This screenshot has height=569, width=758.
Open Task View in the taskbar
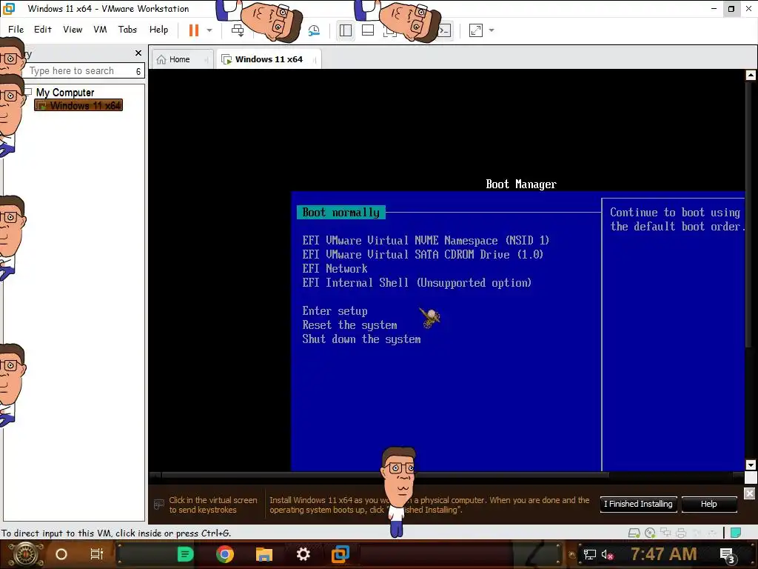coord(97,554)
